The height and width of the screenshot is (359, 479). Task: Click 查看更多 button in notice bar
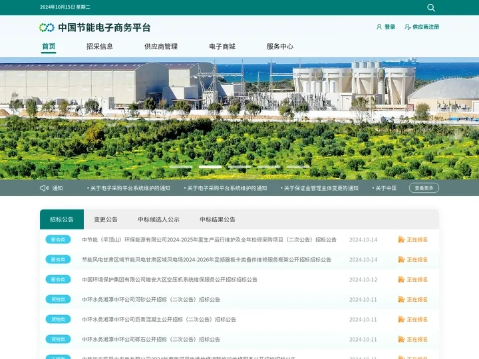[x=424, y=188]
